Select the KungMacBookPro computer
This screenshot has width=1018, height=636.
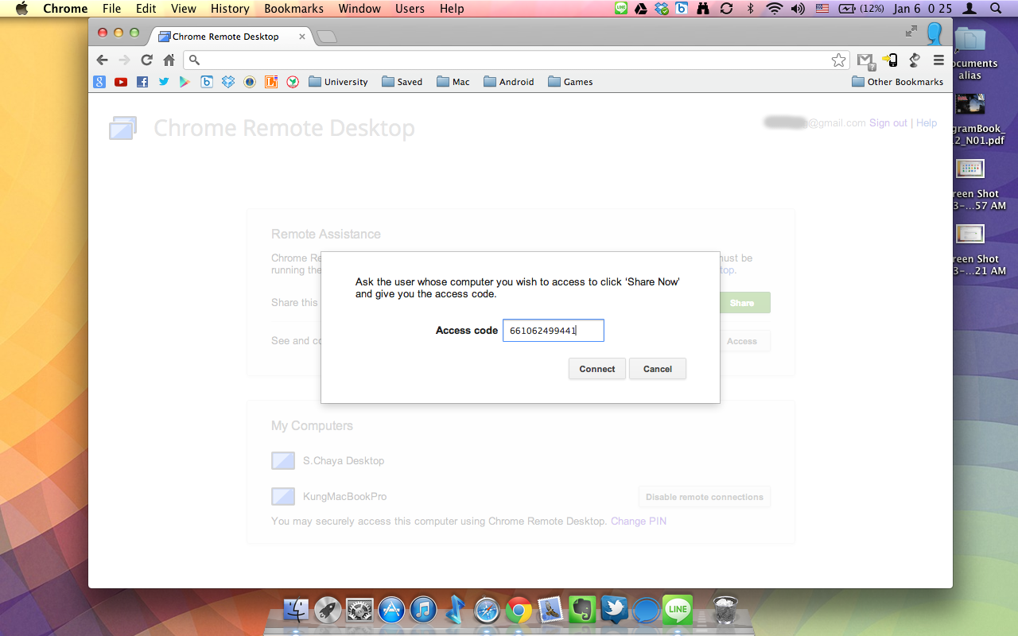point(329,497)
